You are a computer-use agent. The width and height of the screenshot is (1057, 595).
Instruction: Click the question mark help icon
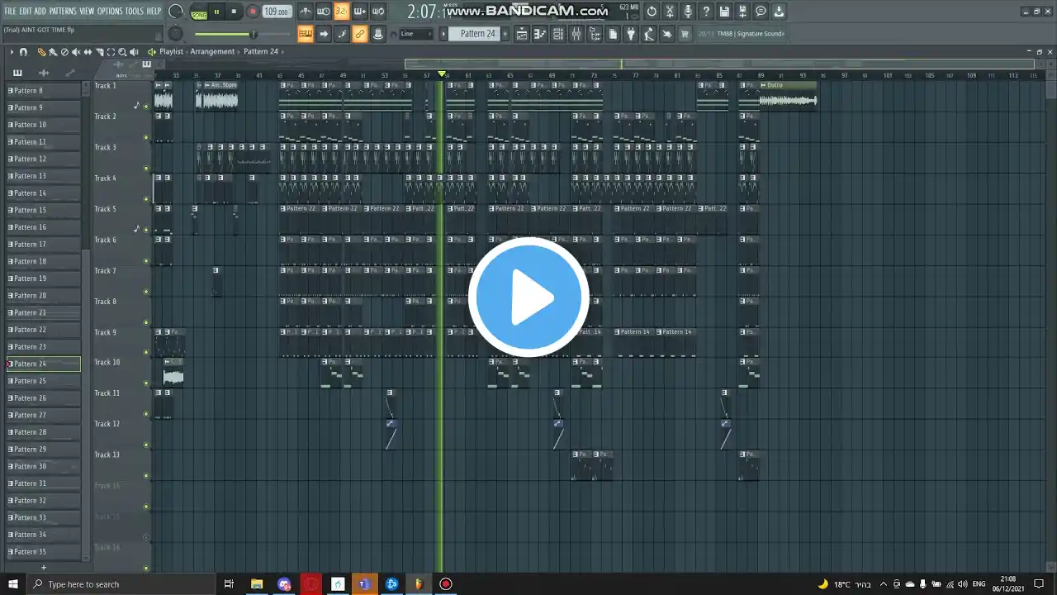click(x=706, y=12)
